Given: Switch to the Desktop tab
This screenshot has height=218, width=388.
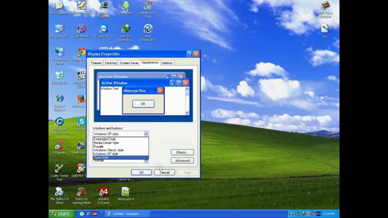Looking at the screenshot, I should pos(111,63).
